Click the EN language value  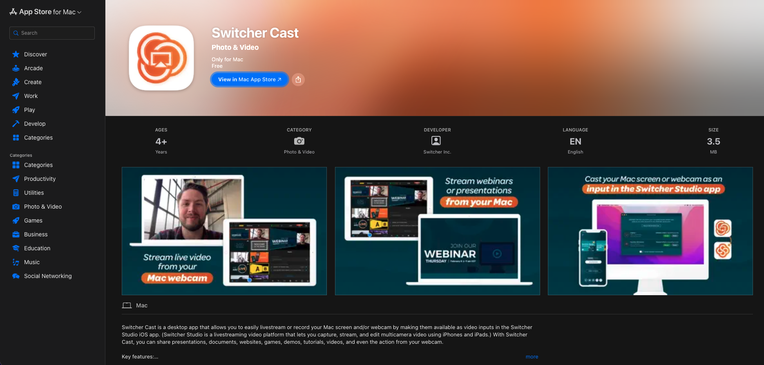[575, 142]
